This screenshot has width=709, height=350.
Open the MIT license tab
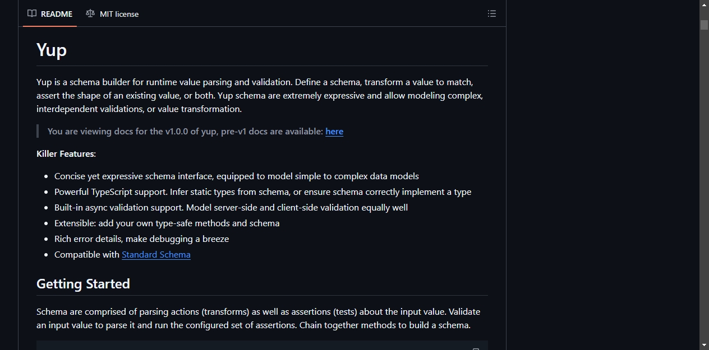point(112,13)
